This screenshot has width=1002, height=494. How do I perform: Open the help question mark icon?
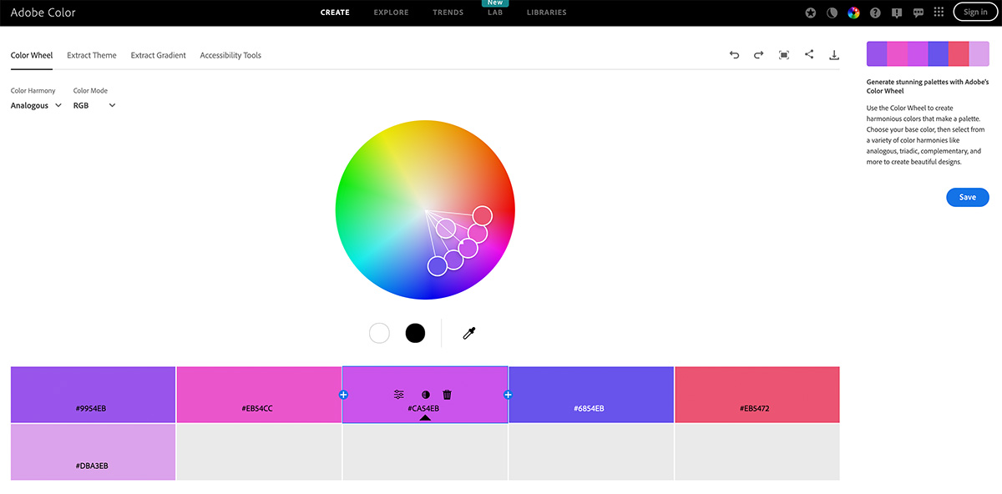click(x=875, y=13)
